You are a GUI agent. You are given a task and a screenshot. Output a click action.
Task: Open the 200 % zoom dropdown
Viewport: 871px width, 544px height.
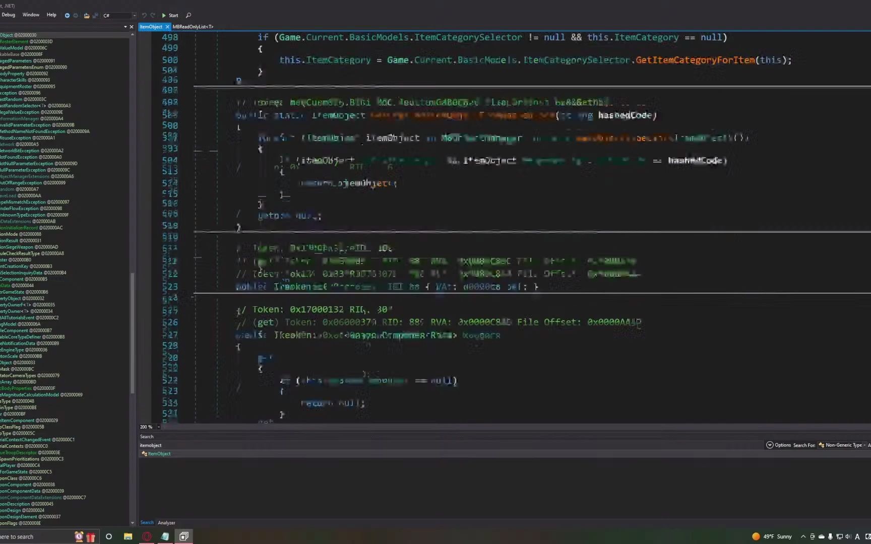[x=158, y=427]
